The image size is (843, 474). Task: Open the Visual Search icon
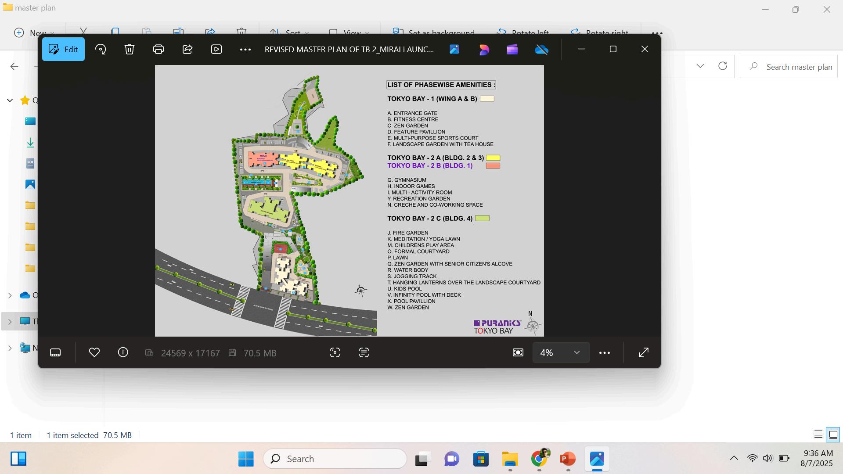pos(335,352)
